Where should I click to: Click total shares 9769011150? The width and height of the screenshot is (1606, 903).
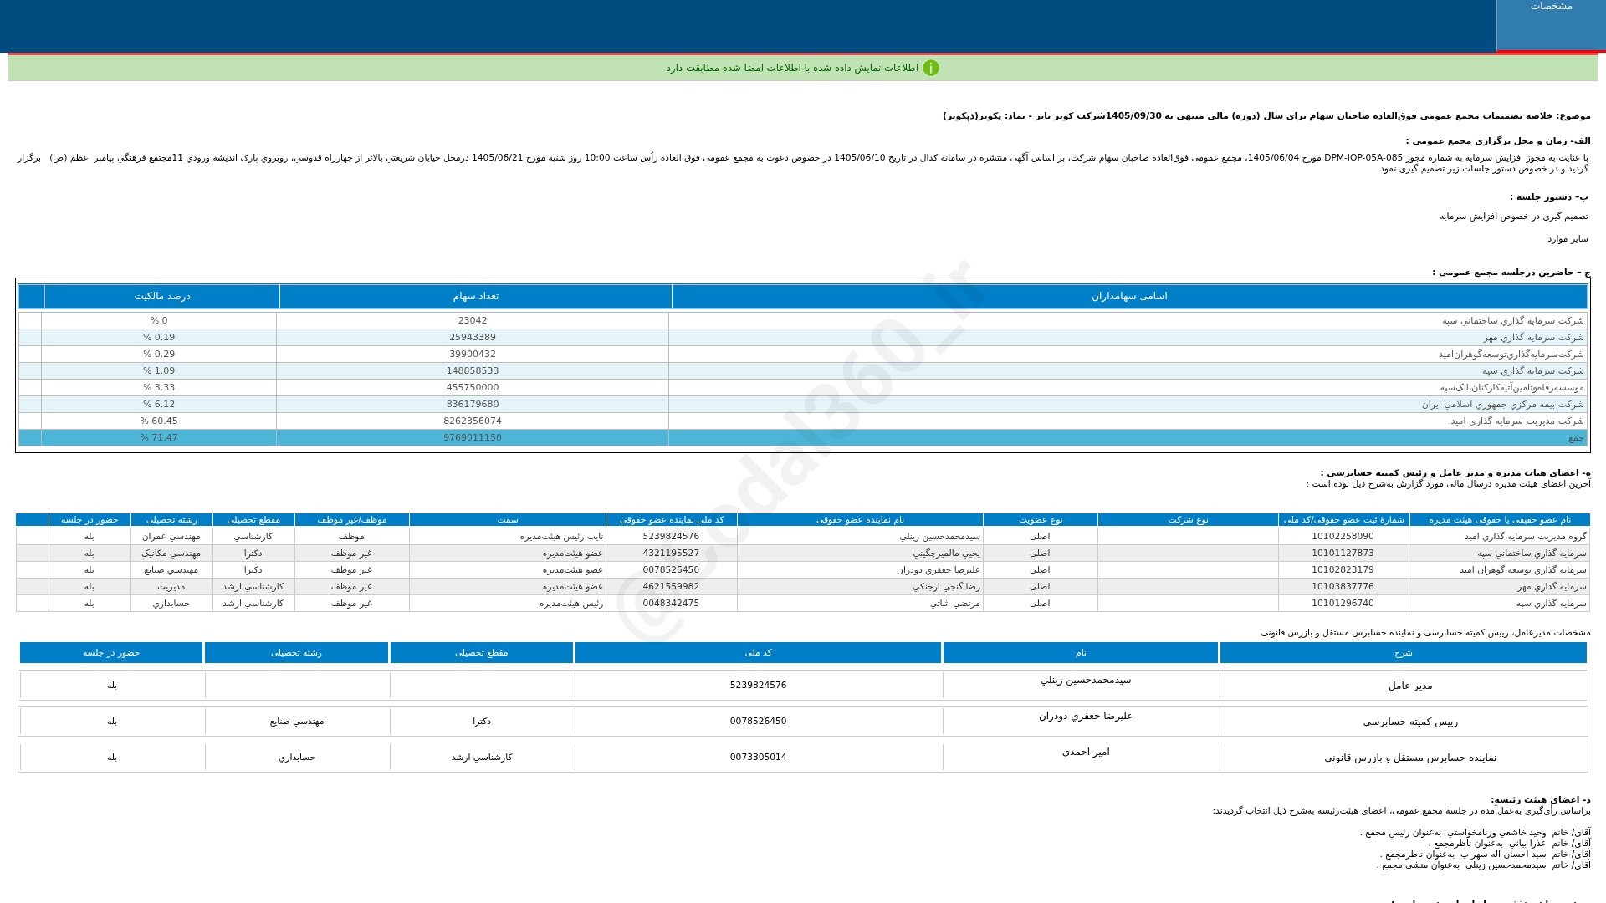click(473, 437)
